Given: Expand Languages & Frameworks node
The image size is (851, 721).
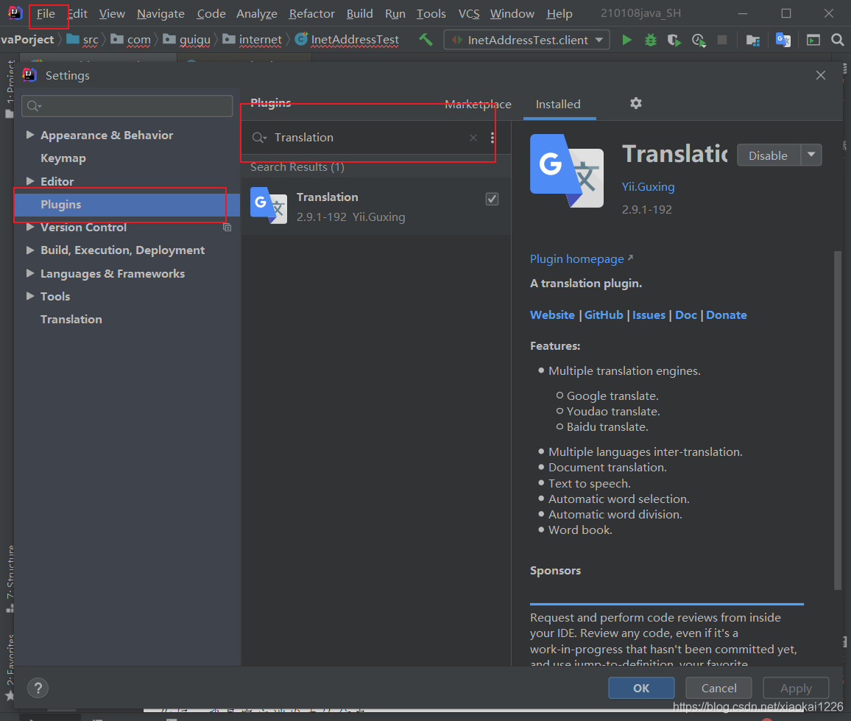Looking at the screenshot, I should point(30,273).
